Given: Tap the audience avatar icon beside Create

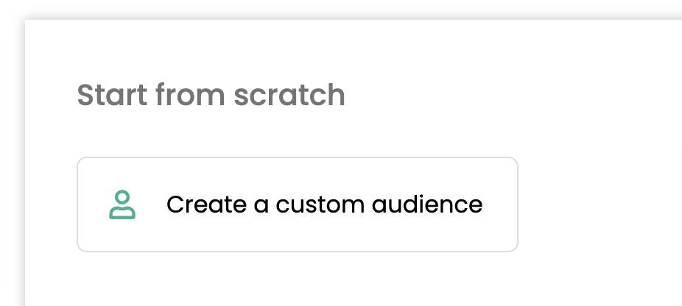Looking at the screenshot, I should tap(122, 204).
